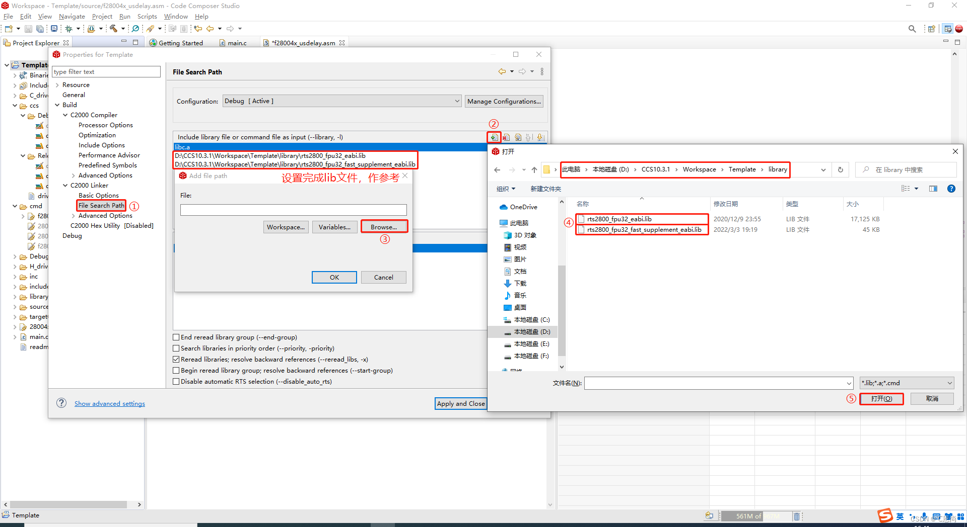The image size is (967, 527).
Task: Click the Save All toolbar icon
Action: pyautogui.click(x=40, y=29)
